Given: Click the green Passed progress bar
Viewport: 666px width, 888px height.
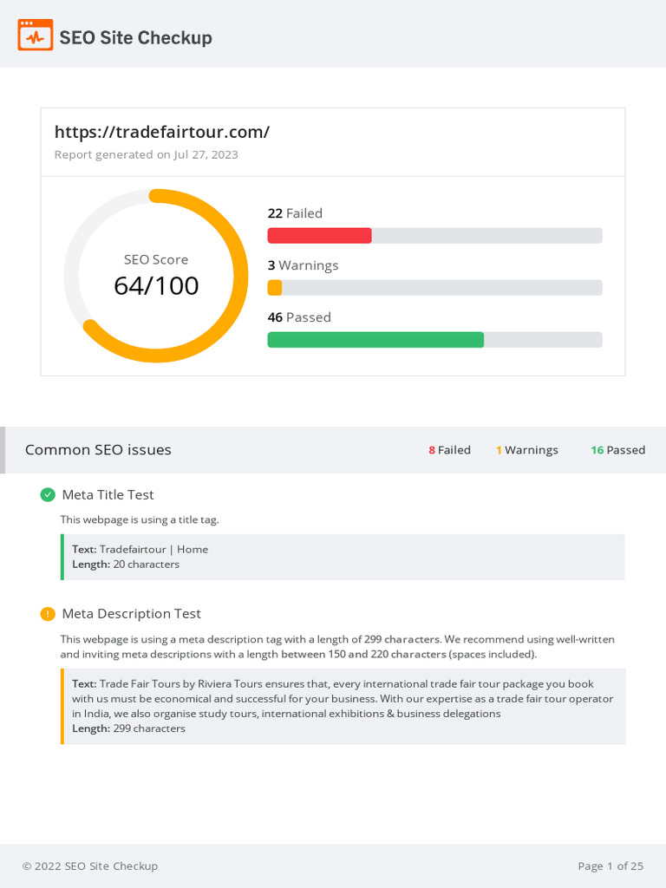Looking at the screenshot, I should (375, 340).
